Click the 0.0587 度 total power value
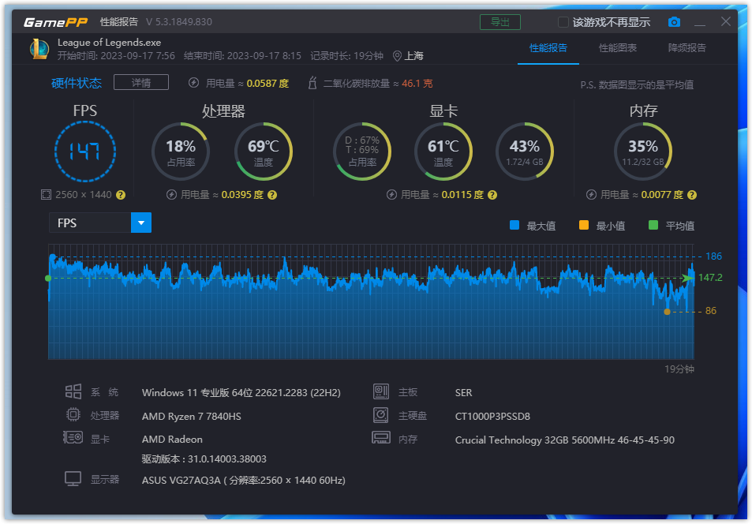 (268, 84)
